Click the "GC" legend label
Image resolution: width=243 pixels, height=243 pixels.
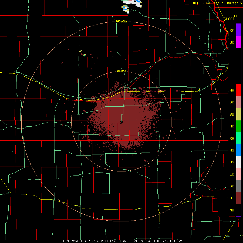click(232, 186)
